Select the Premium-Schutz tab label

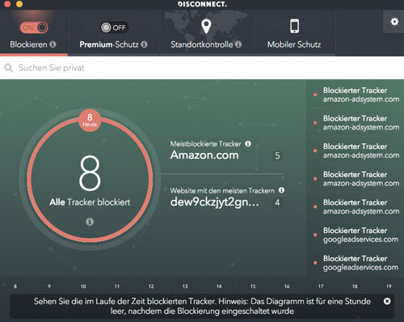(109, 44)
